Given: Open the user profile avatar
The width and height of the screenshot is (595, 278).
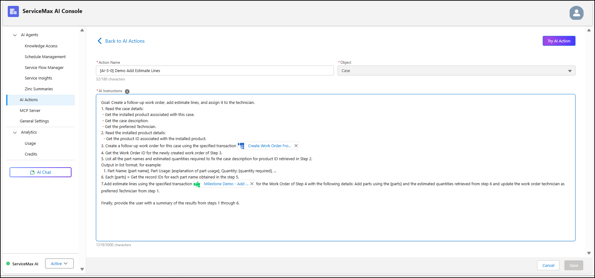Looking at the screenshot, I should pos(576,13).
